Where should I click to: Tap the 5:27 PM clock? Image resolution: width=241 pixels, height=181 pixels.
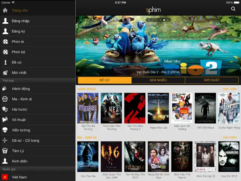[121, 3]
